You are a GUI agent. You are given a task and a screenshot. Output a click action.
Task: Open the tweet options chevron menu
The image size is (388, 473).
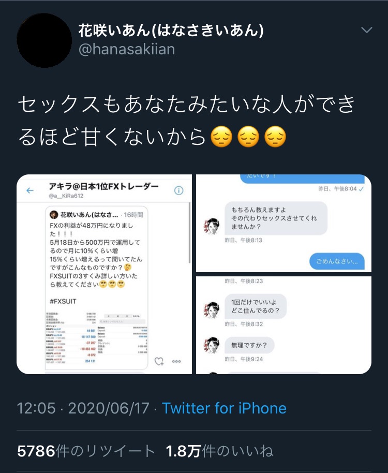click(x=367, y=30)
